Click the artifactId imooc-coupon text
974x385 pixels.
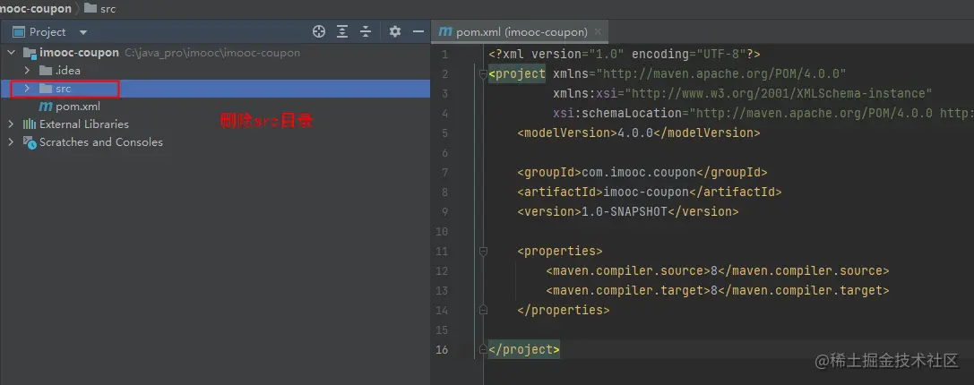click(x=646, y=192)
